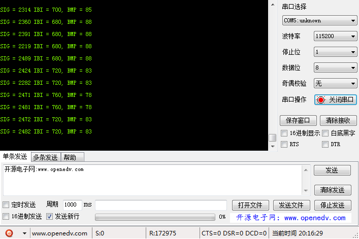Click the 清除接收 button

(x=338, y=120)
